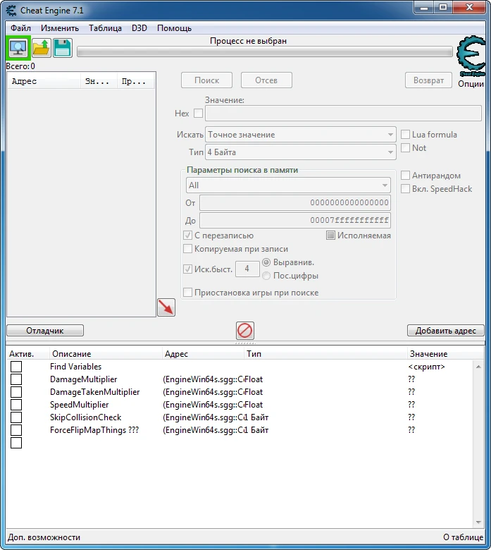Toggle the Иск.быст. checkbox
The width and height of the screenshot is (491, 550).
click(188, 269)
